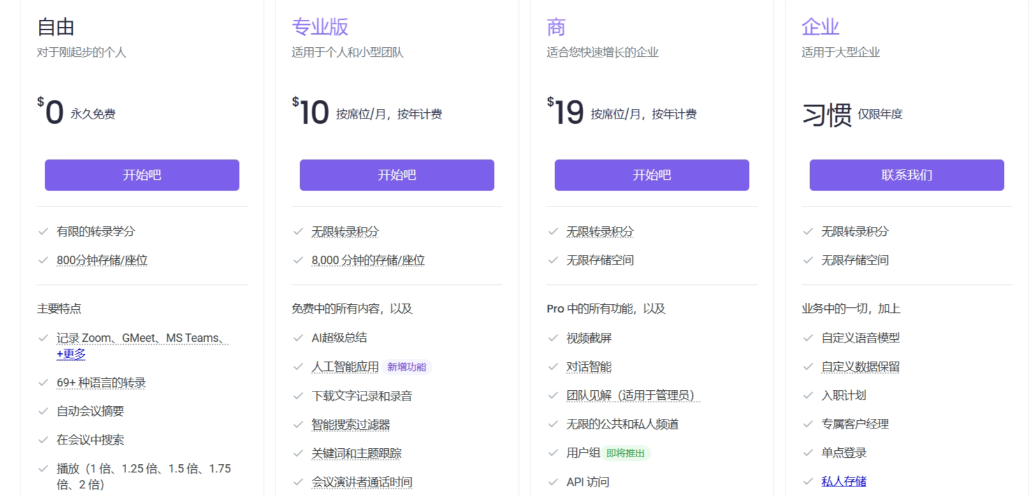Screen dimensions: 1030x496
Task: Click 开始吧 button under the 自由 plan
Action: 141,175
